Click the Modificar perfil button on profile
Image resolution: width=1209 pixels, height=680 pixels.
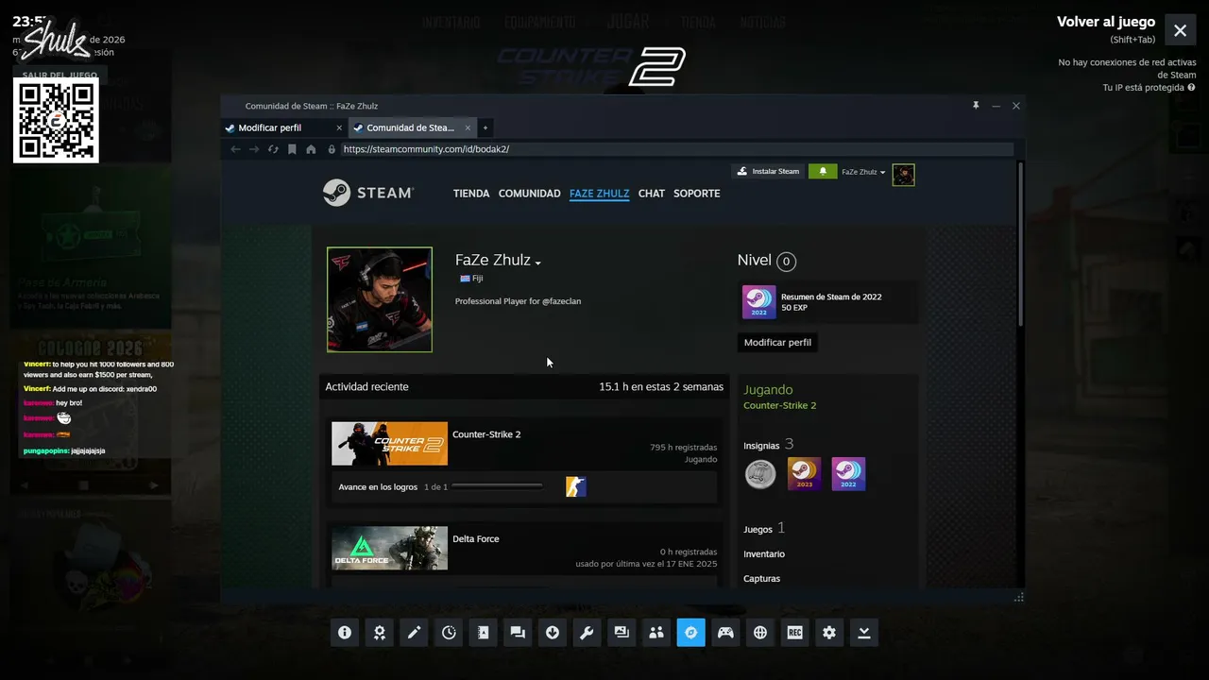[777, 342]
